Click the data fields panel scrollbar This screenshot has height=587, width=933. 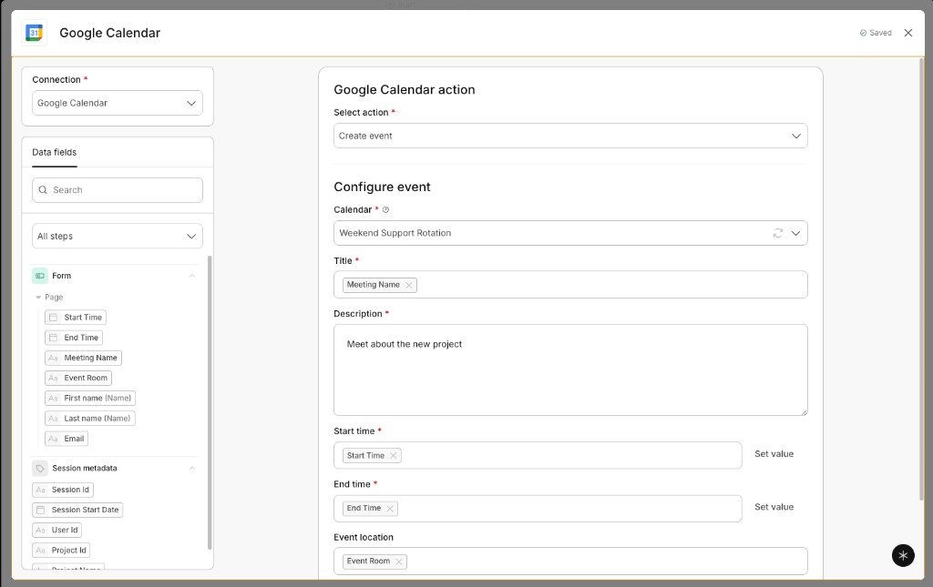tap(210, 402)
